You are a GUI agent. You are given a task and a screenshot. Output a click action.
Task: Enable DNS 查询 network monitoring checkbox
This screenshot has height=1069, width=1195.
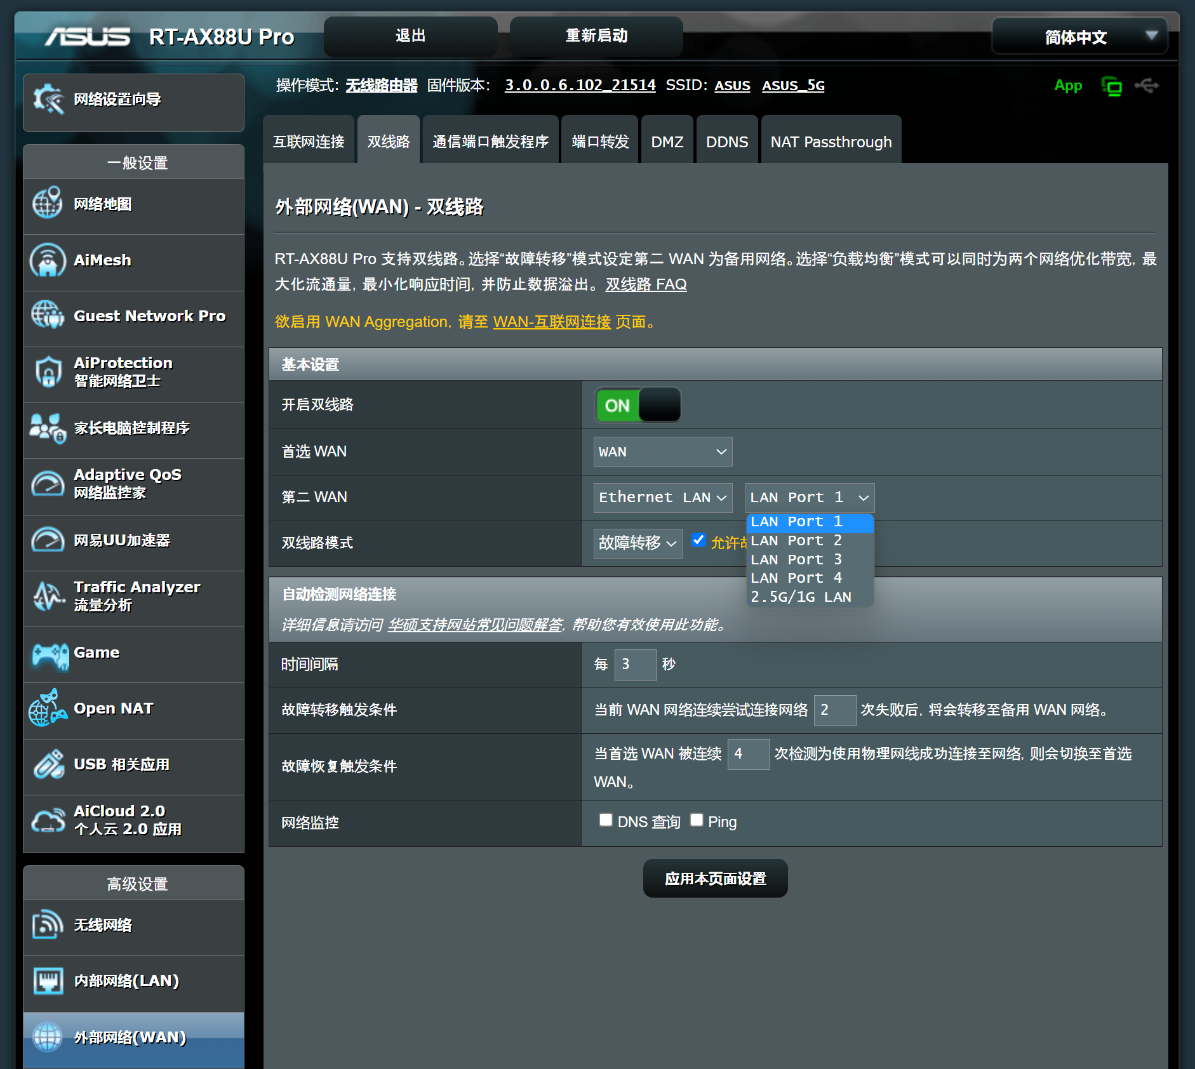tap(606, 820)
